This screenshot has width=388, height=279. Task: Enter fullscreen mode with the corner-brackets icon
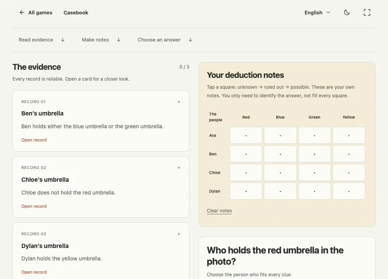coord(367,13)
